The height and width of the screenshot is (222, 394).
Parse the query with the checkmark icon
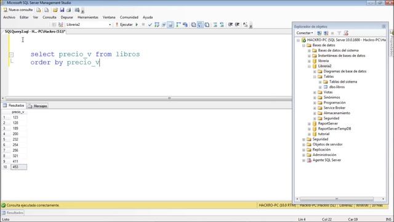[150, 25]
